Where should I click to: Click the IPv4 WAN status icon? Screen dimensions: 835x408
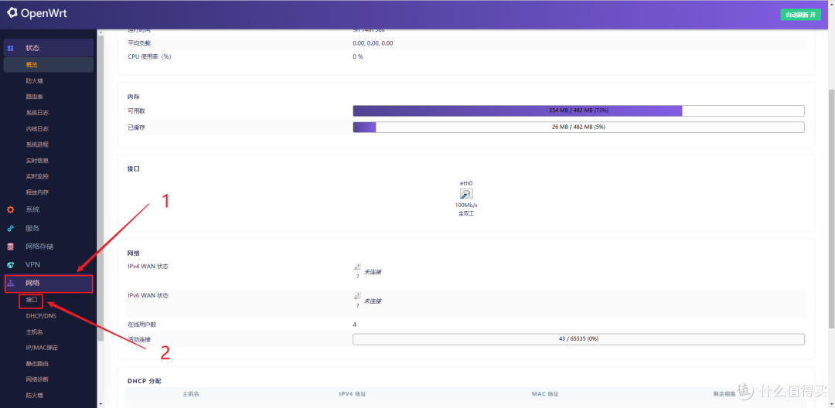[357, 267]
